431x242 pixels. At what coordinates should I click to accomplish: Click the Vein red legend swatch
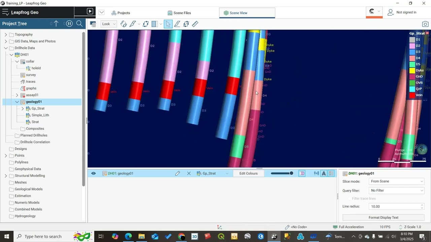[412, 95]
